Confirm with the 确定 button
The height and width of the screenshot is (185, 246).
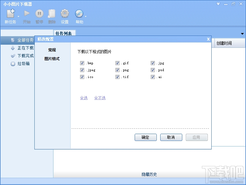146,137
